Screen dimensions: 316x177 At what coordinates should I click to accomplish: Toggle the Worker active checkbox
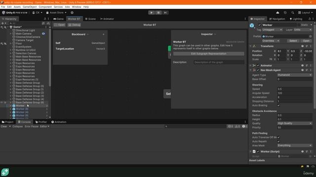click(259, 25)
